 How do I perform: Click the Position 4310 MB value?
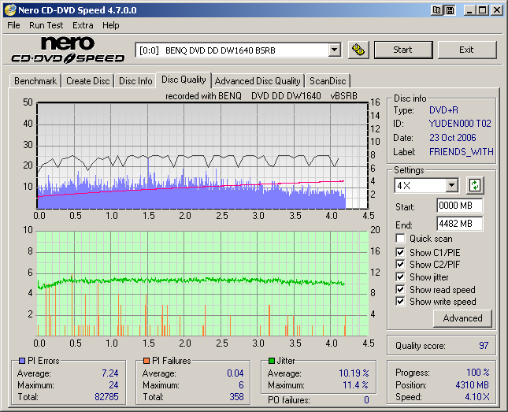472,385
